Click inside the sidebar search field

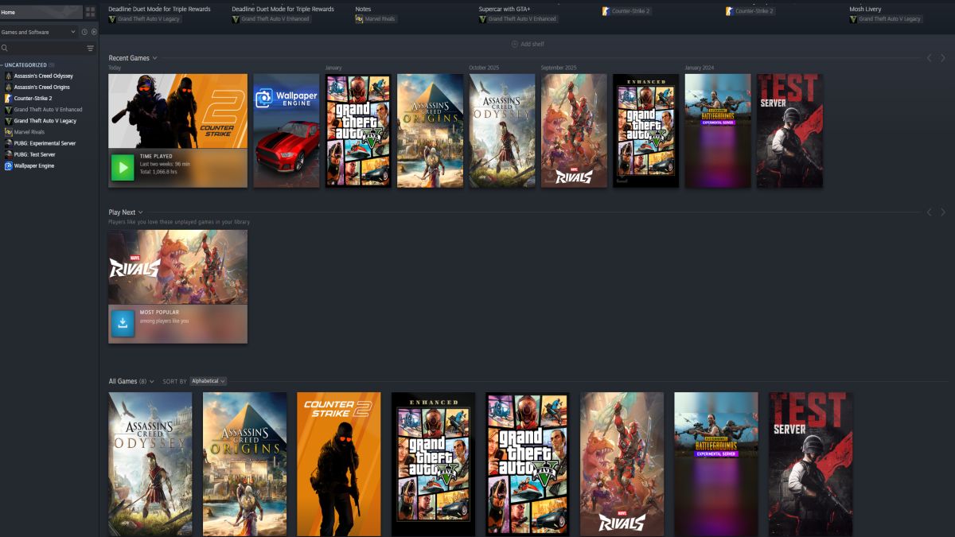pos(40,48)
